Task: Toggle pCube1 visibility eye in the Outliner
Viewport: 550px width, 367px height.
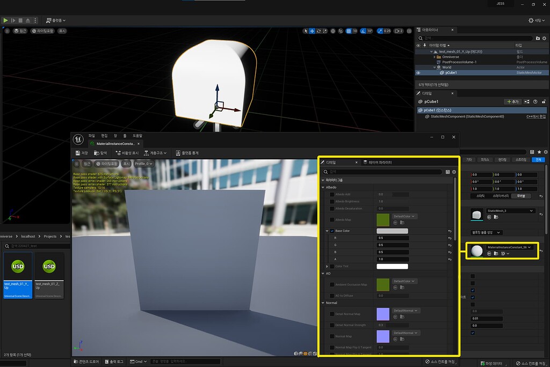Action: pyautogui.click(x=419, y=72)
